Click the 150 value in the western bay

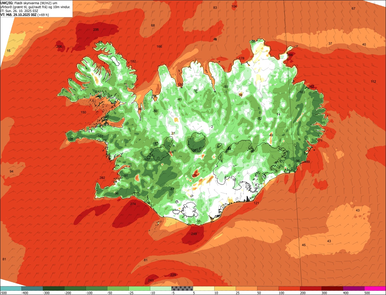pyautogui.click(x=83, y=112)
